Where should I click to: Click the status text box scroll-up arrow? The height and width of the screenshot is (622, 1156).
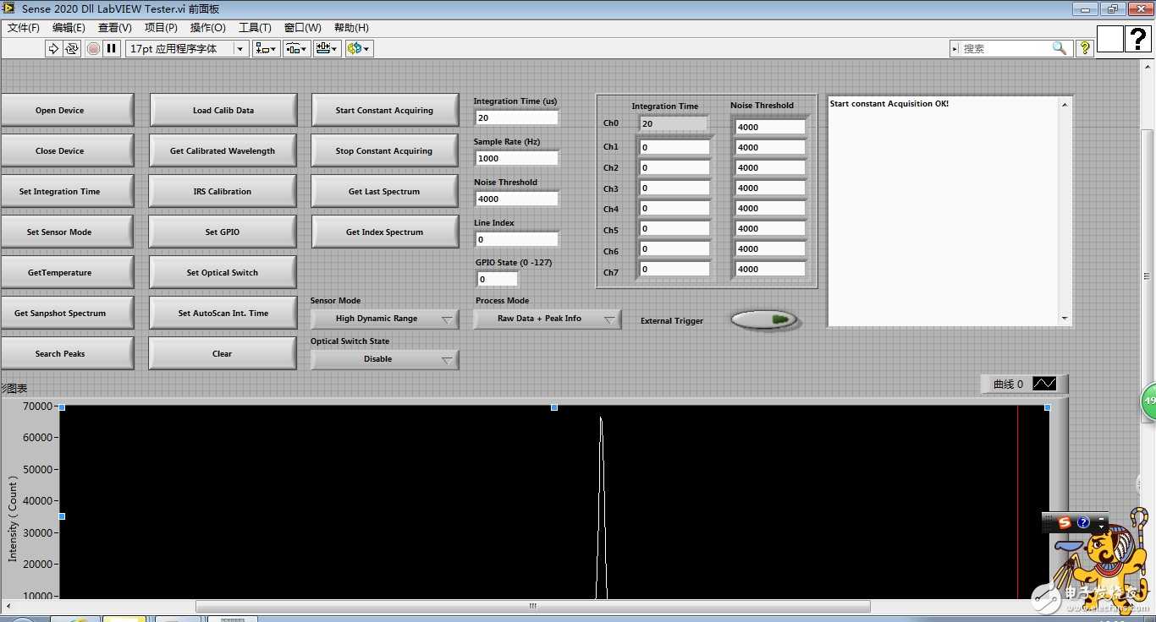click(1065, 104)
